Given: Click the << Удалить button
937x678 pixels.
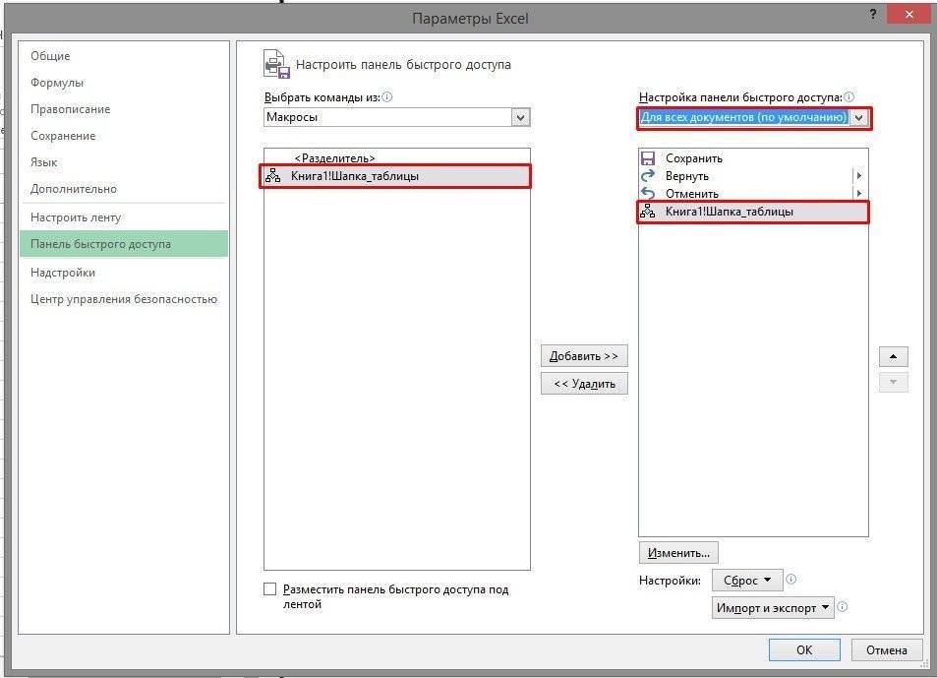Looking at the screenshot, I should (584, 384).
